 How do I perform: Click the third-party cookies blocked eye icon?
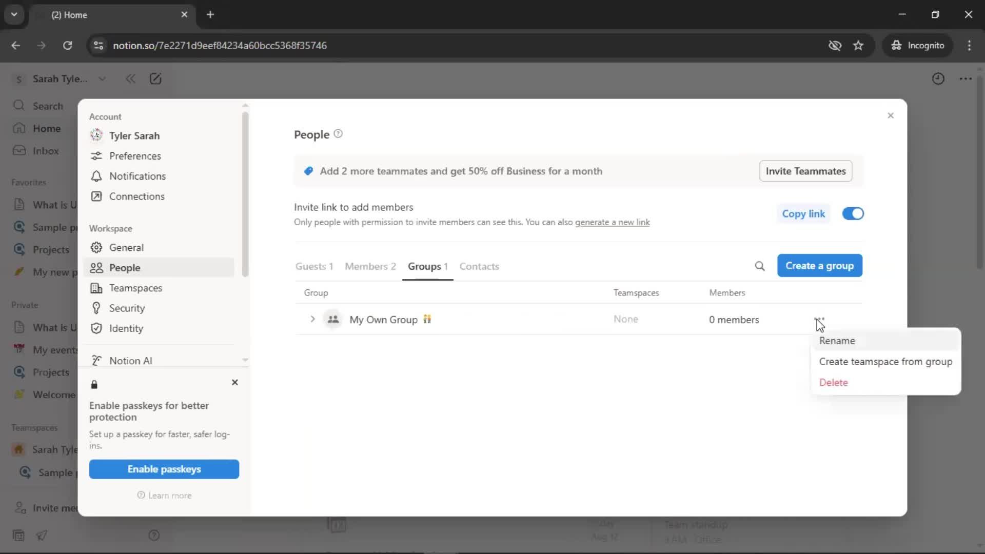[x=835, y=45]
